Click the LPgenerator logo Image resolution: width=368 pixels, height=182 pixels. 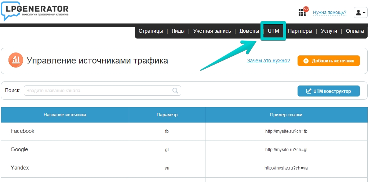tap(34, 12)
